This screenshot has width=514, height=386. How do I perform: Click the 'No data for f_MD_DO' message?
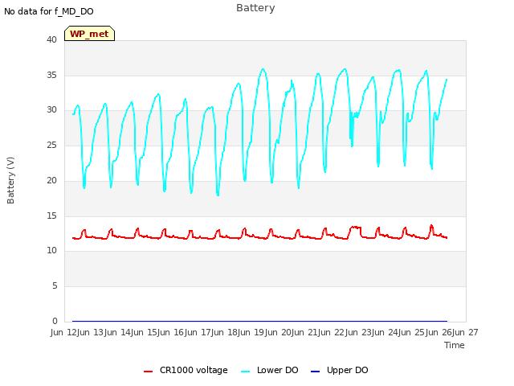point(49,11)
